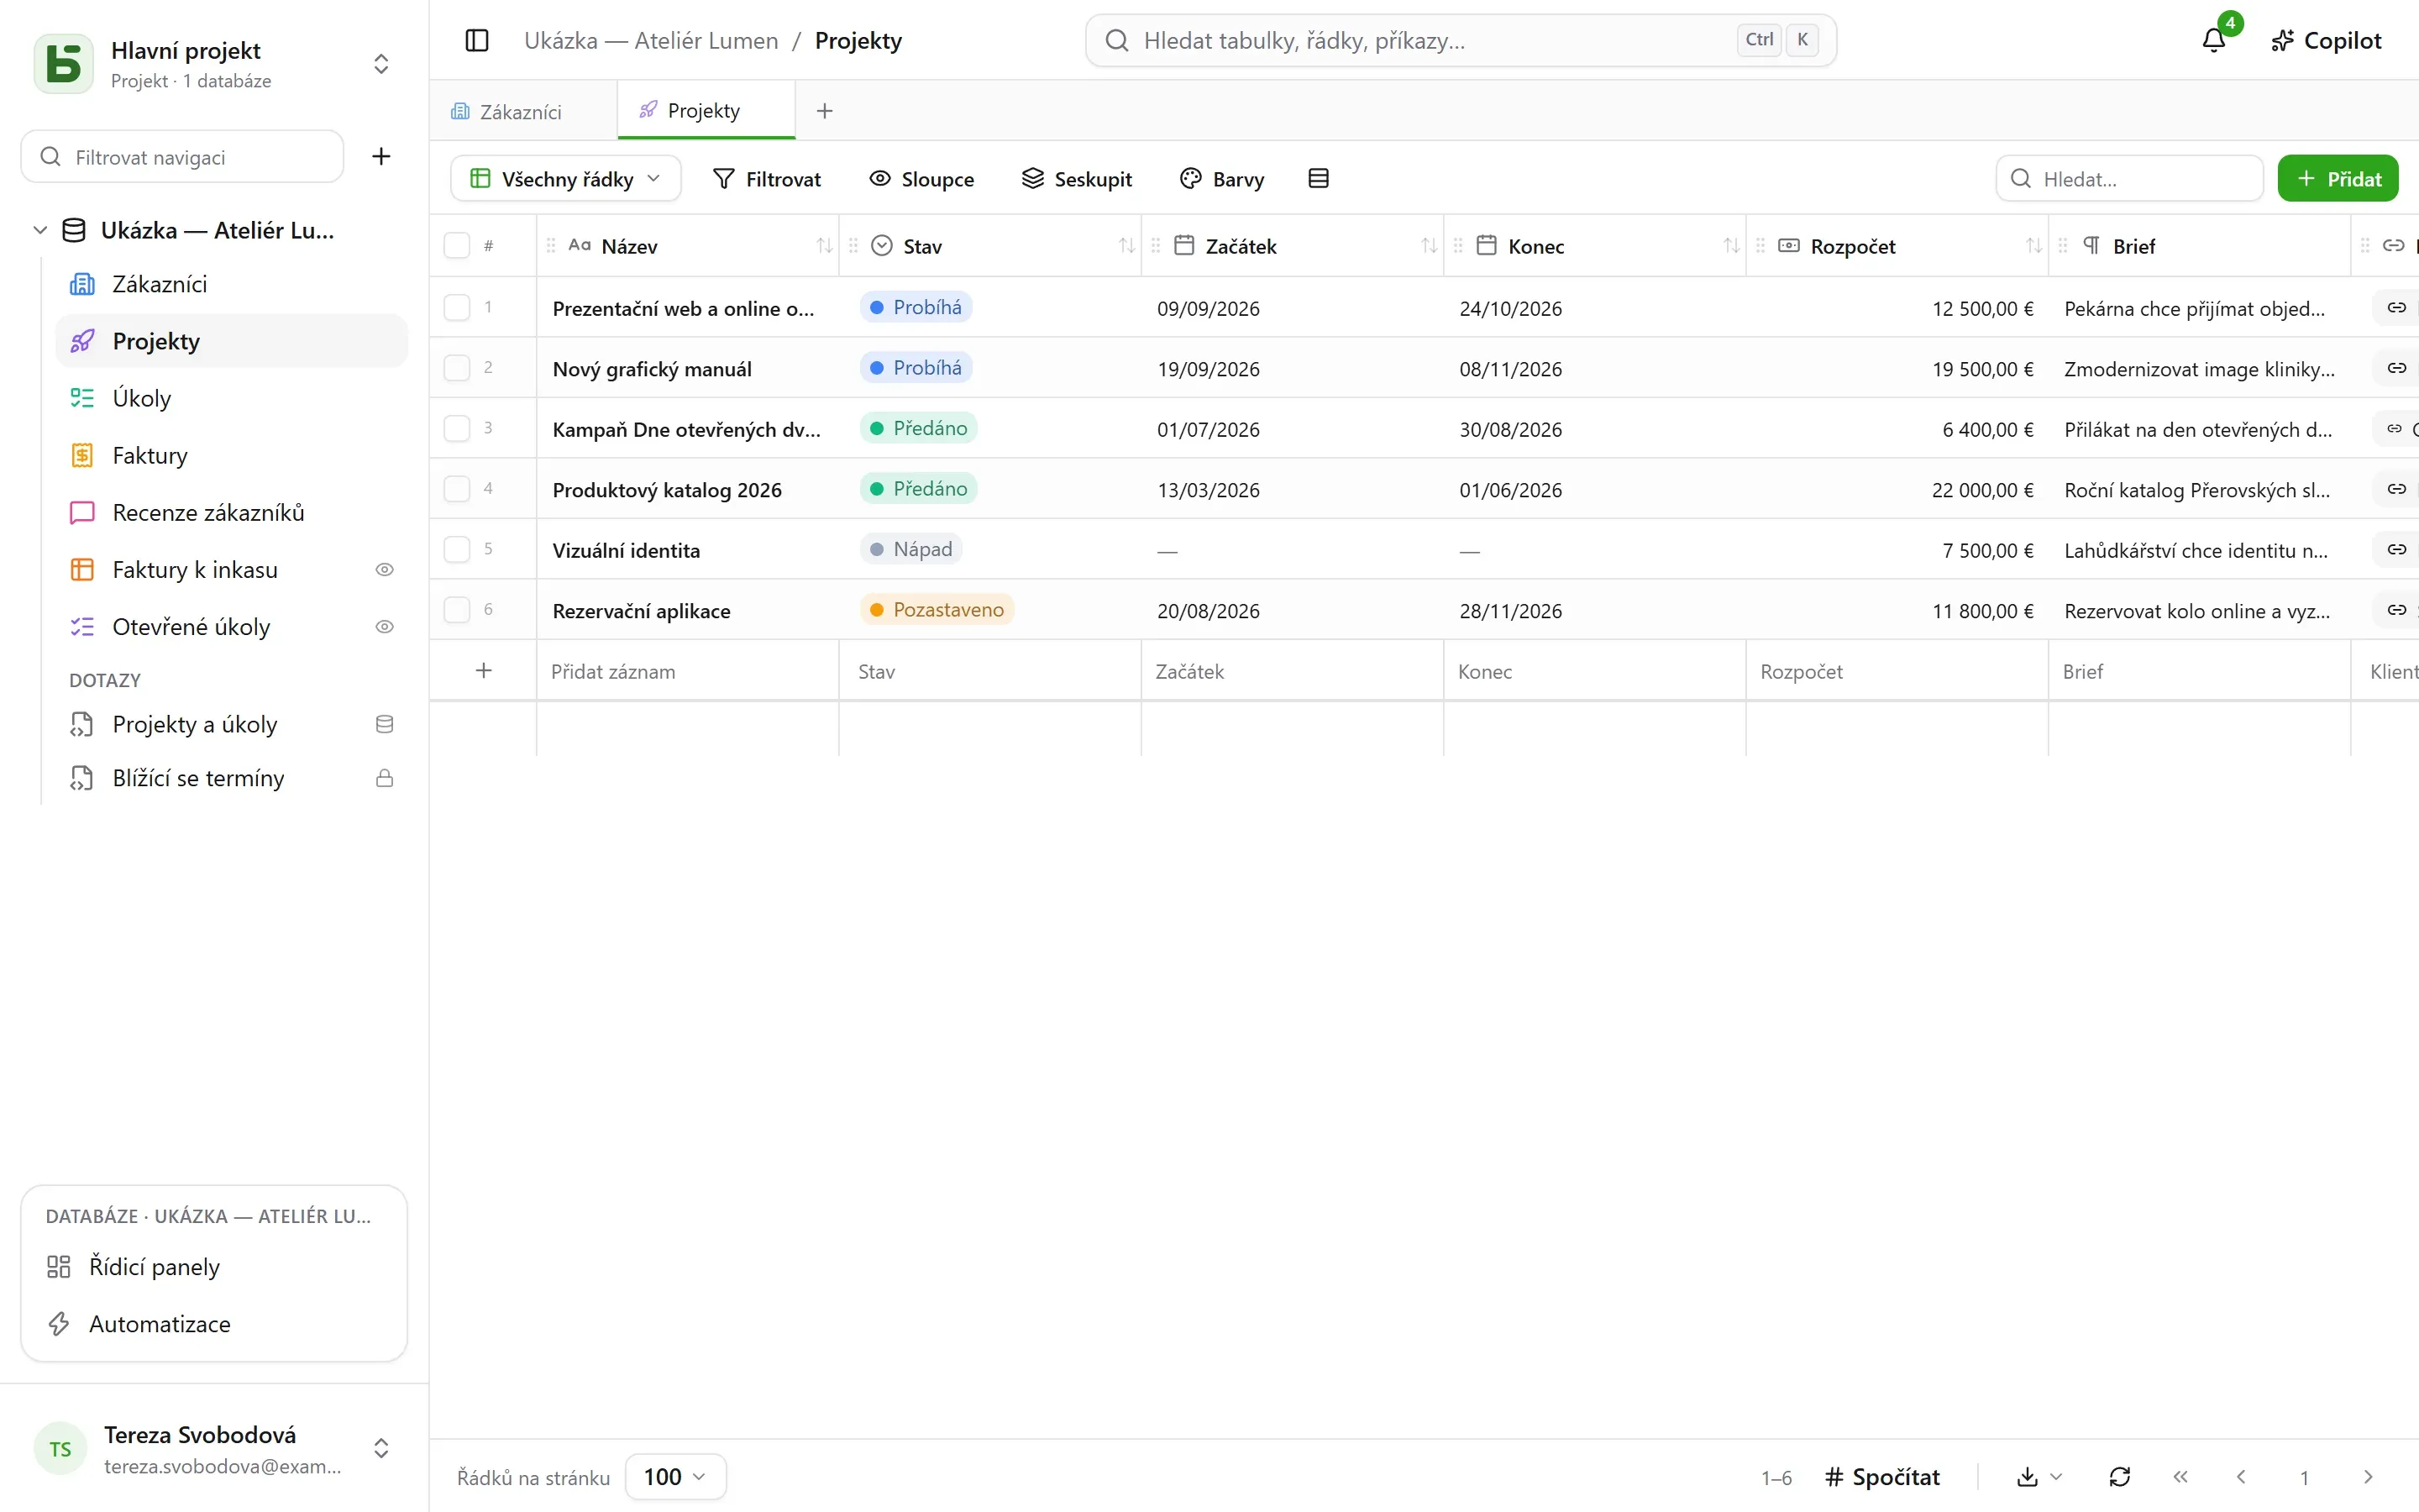The width and height of the screenshot is (2419, 1512).
Task: Open link icon in Rezervační aplikace row
Action: click(x=2396, y=610)
